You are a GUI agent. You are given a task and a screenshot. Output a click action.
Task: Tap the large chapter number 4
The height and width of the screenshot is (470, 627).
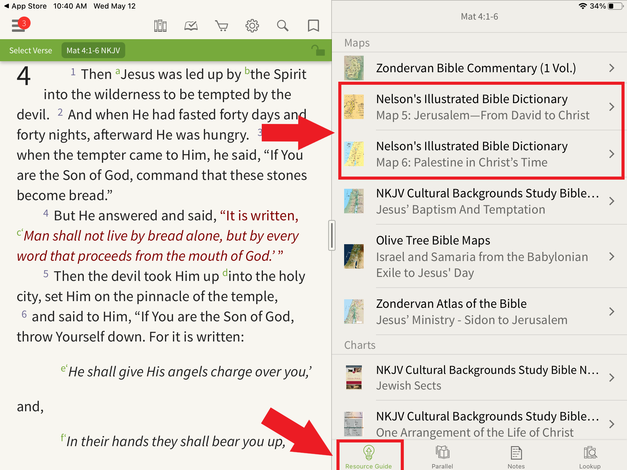(x=24, y=76)
